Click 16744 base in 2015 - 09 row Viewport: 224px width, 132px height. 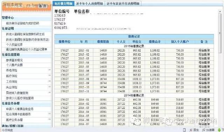[x=103, y=83]
